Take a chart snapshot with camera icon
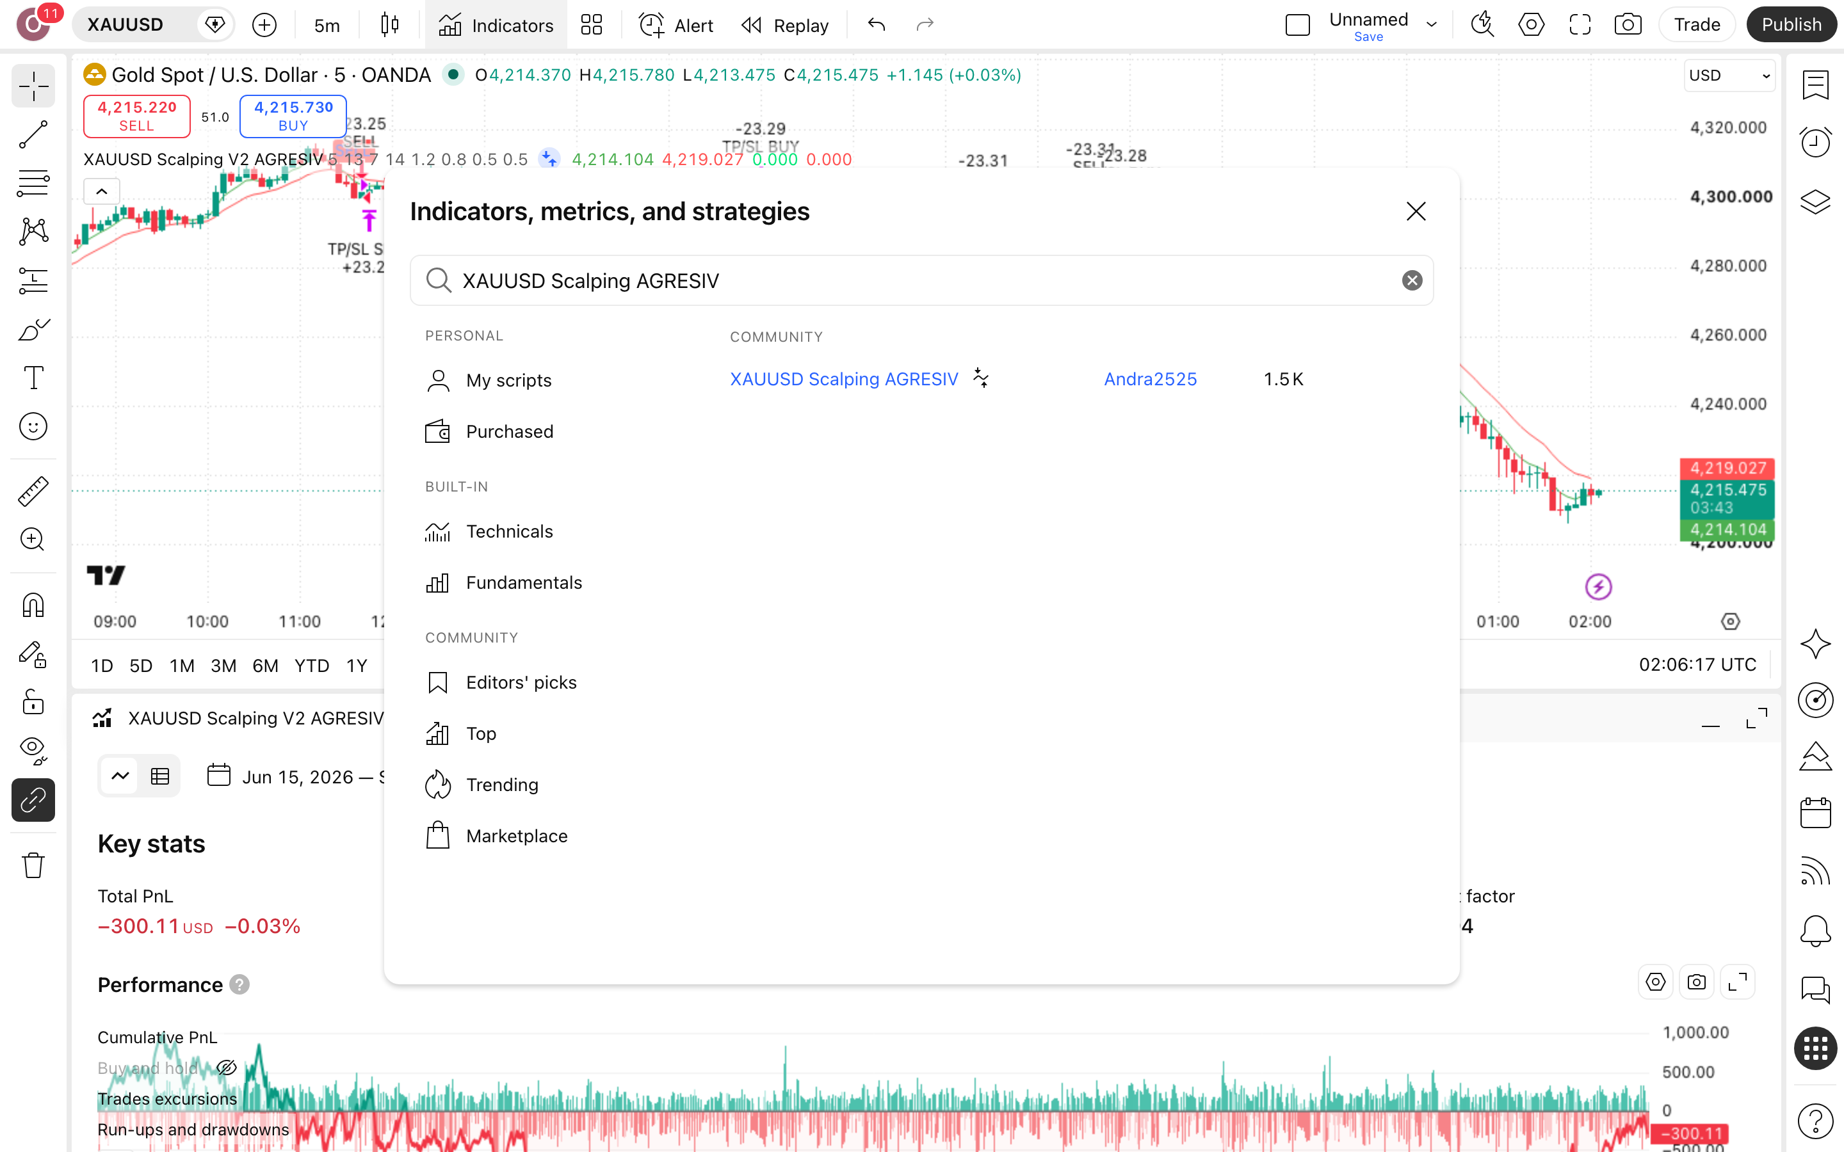The height and width of the screenshot is (1152, 1844). click(x=1628, y=24)
